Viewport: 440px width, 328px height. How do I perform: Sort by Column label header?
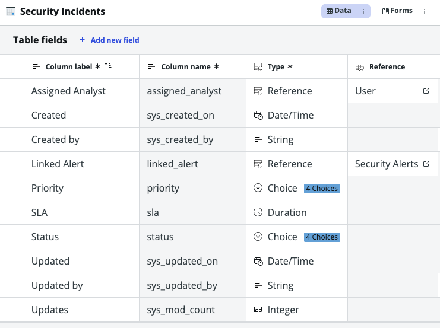[82, 66]
